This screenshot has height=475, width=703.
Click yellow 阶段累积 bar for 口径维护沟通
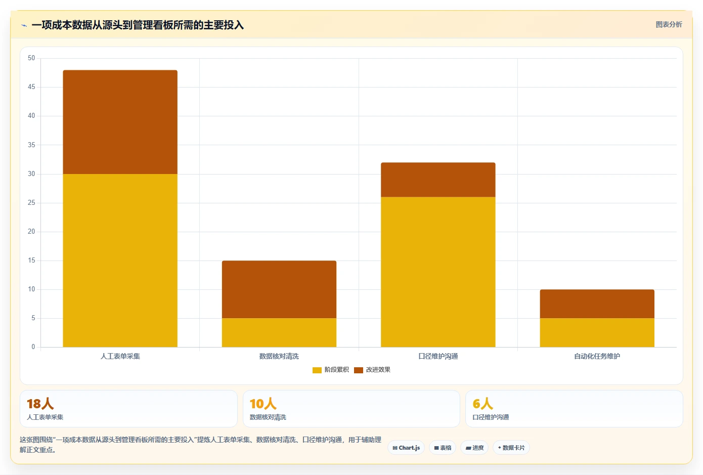click(438, 272)
